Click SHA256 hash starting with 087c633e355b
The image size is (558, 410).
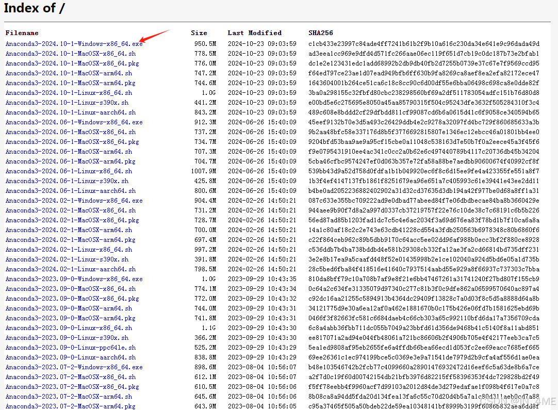424,201
